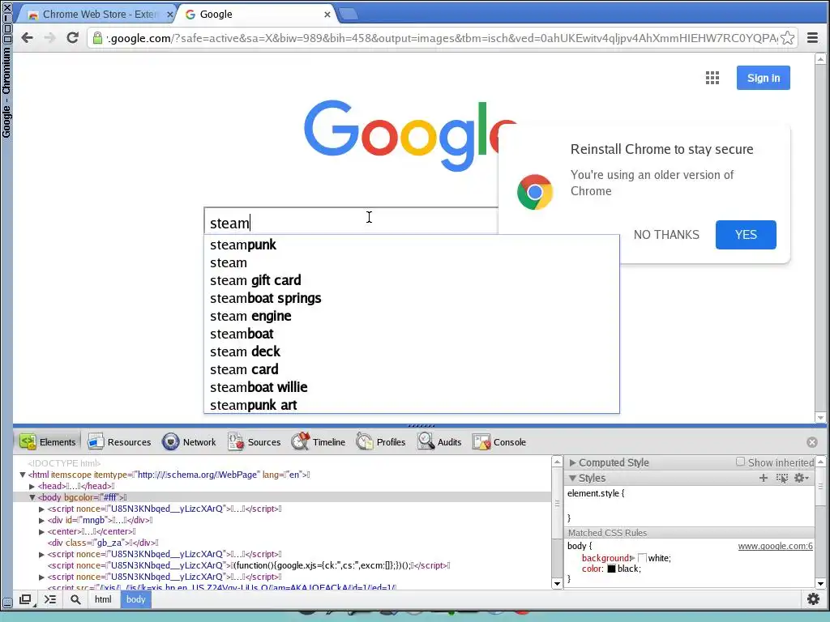Click the Chrome logo in the prompt

535,191
